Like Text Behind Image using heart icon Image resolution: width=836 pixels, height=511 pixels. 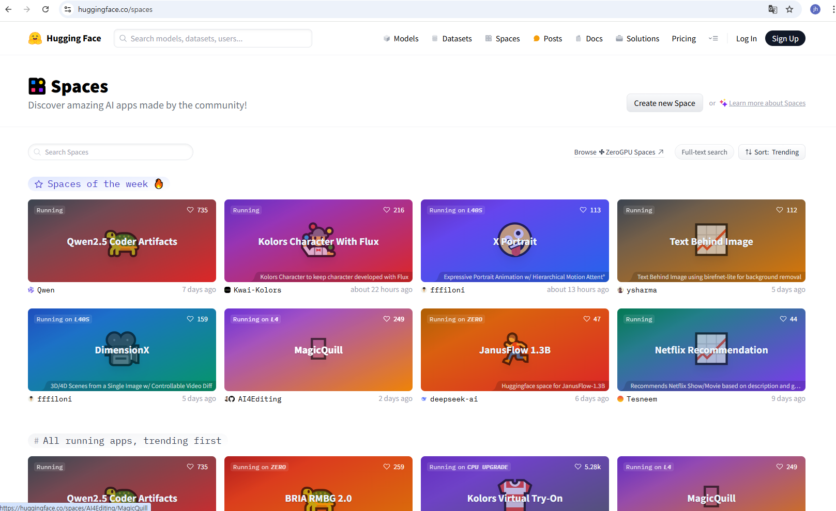coord(780,210)
